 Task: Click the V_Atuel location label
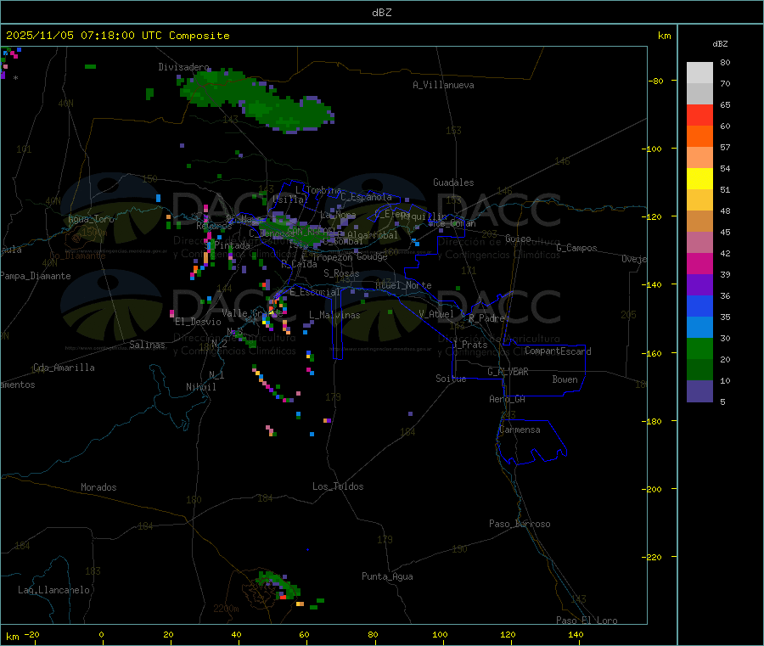click(x=436, y=314)
